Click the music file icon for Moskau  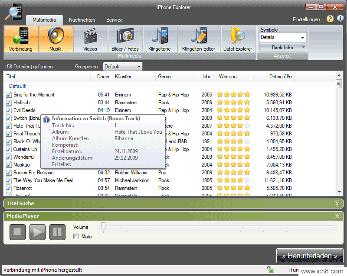point(9,165)
